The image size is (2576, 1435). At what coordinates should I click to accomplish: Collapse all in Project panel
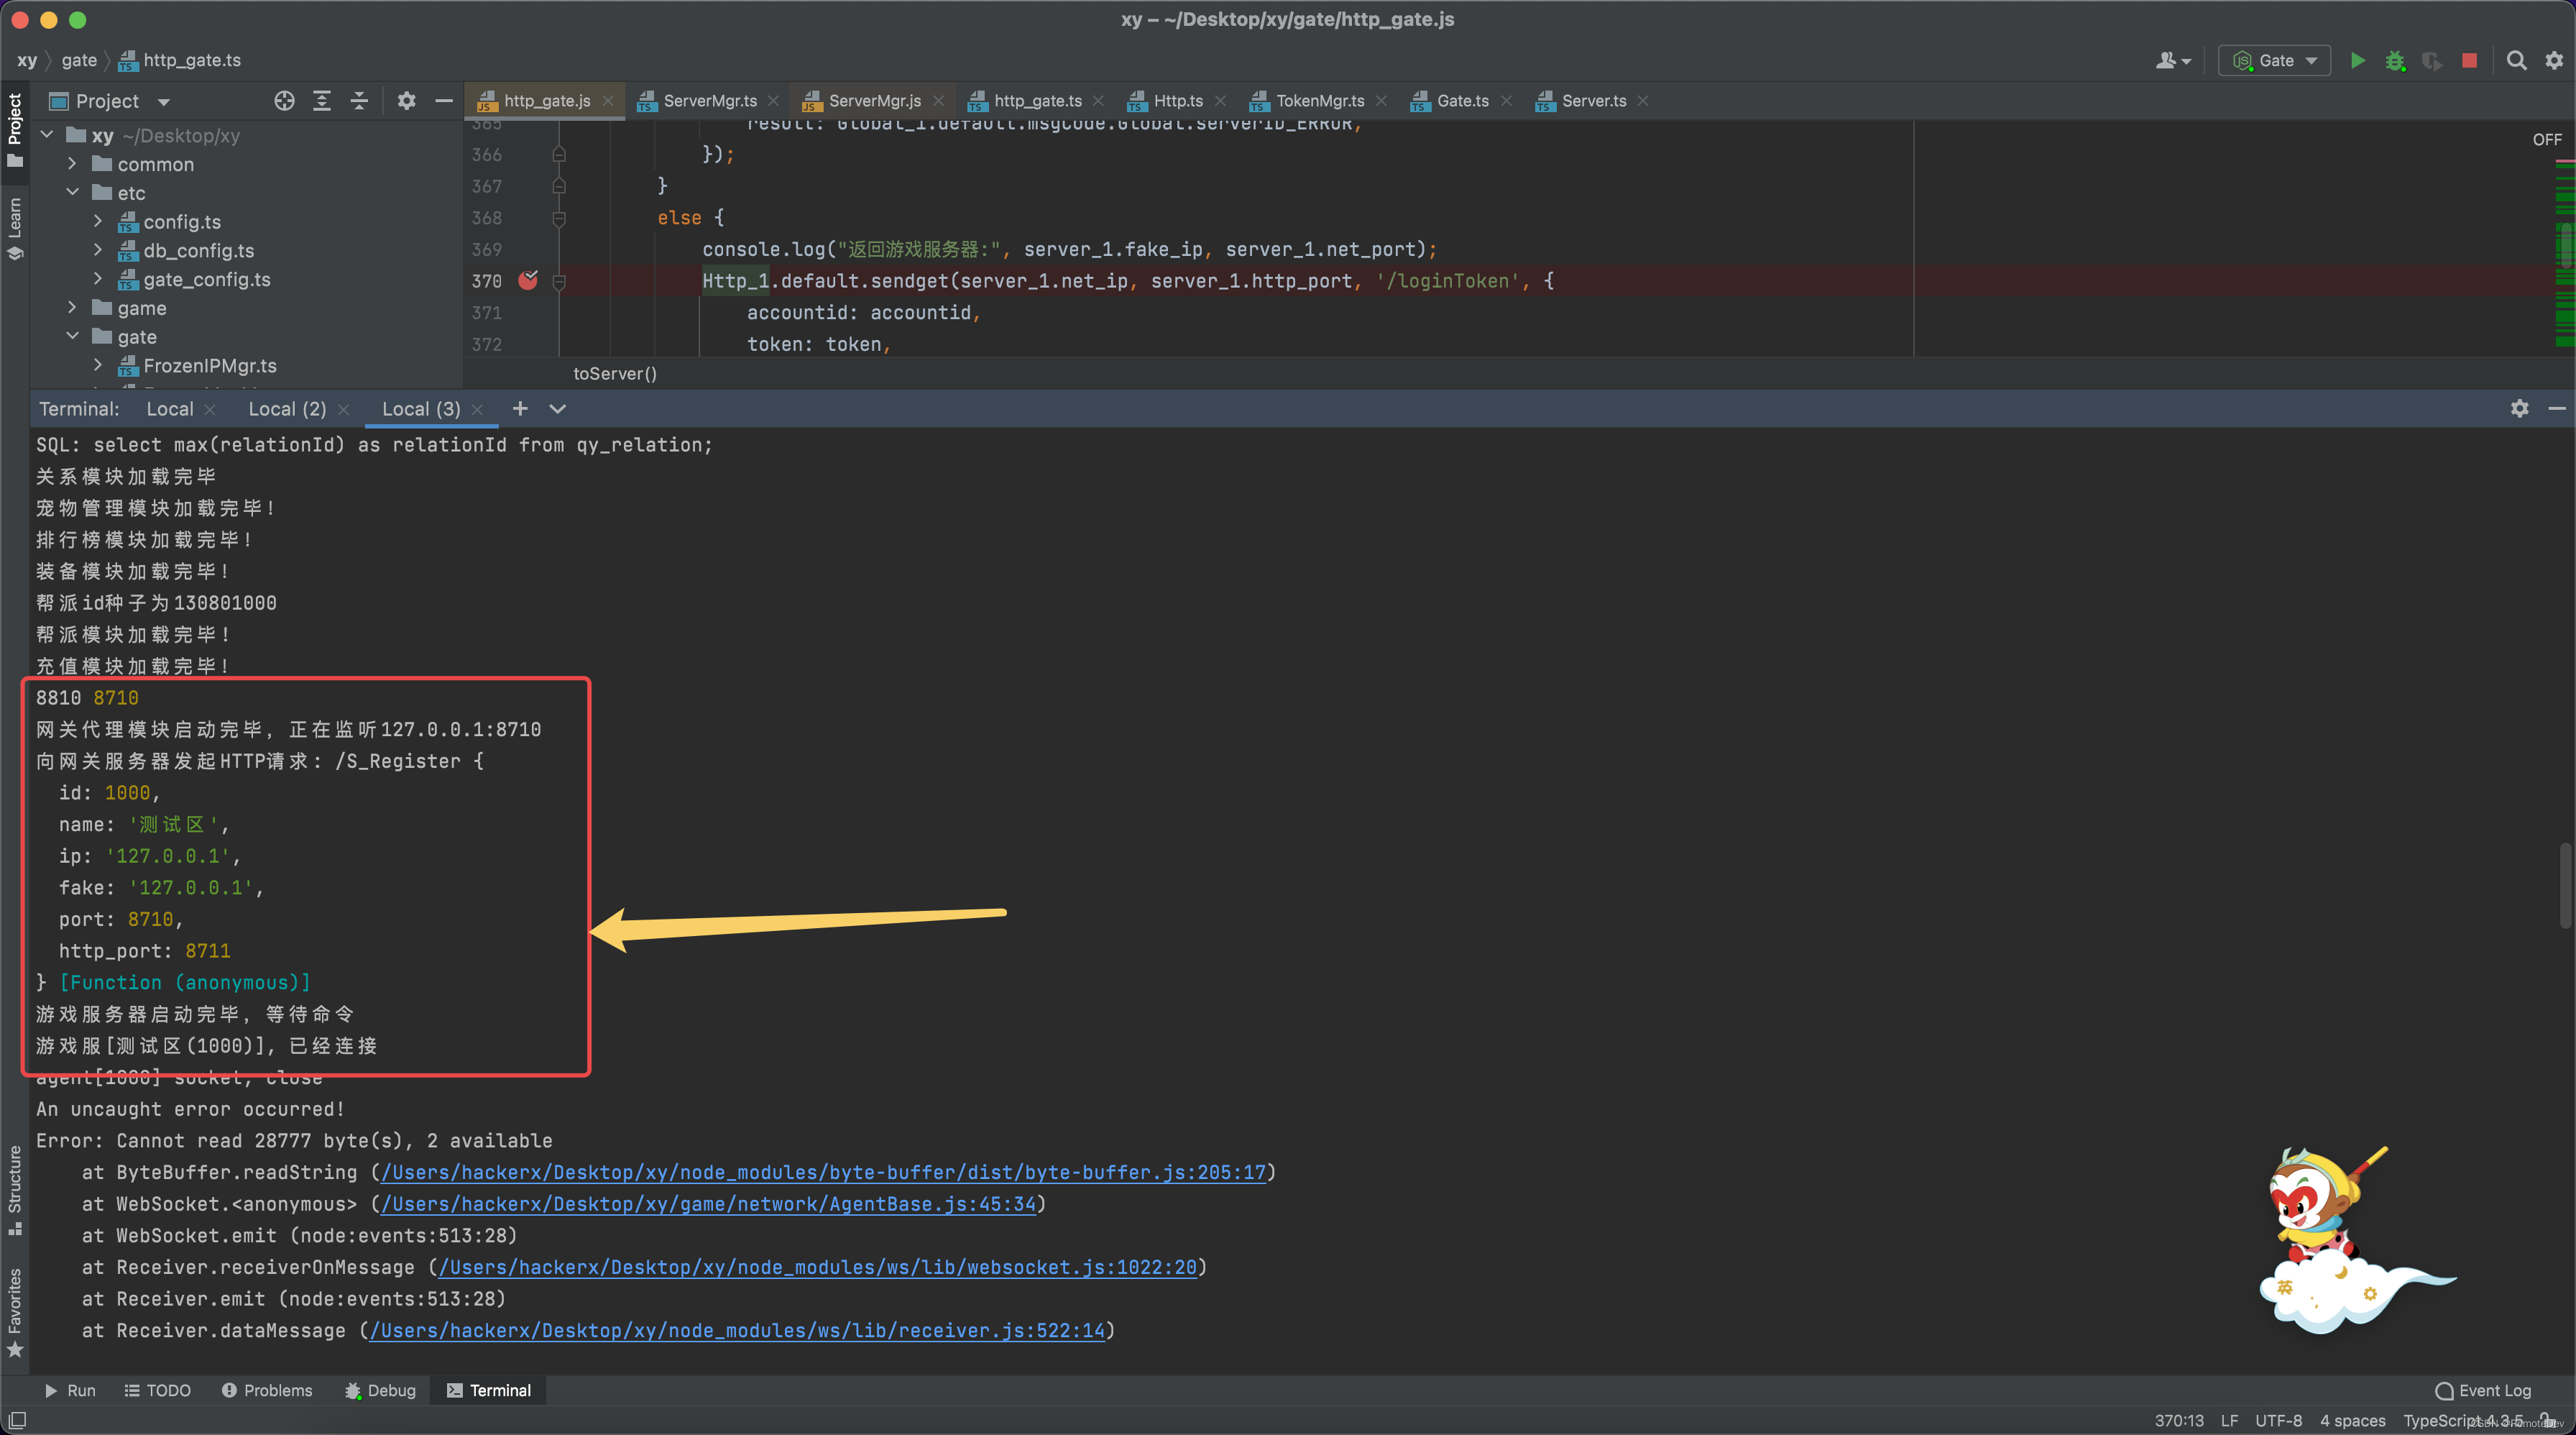click(359, 101)
